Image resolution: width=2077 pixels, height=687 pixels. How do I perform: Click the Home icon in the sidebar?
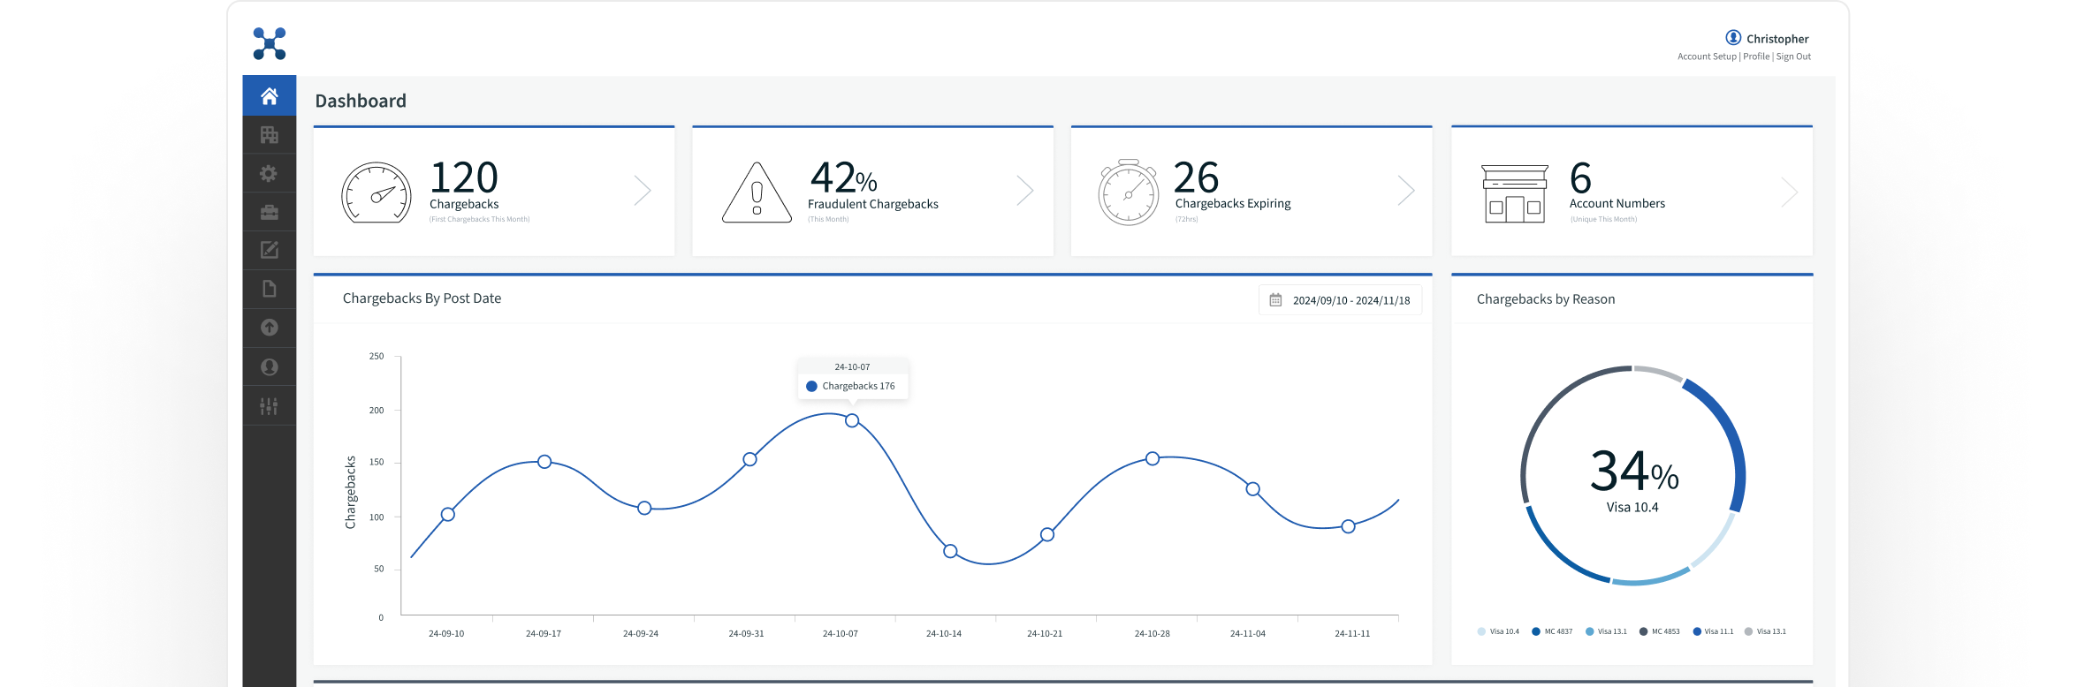tap(270, 96)
